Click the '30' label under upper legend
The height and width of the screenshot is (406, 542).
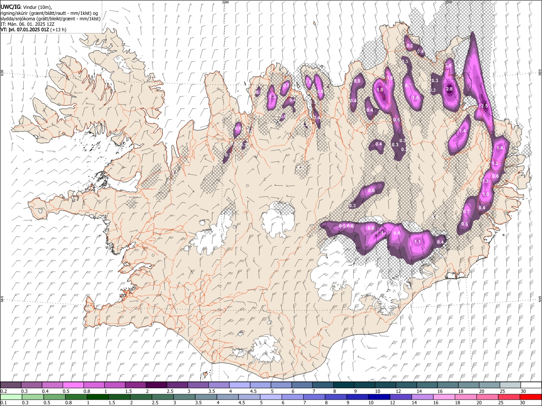(x=523, y=391)
